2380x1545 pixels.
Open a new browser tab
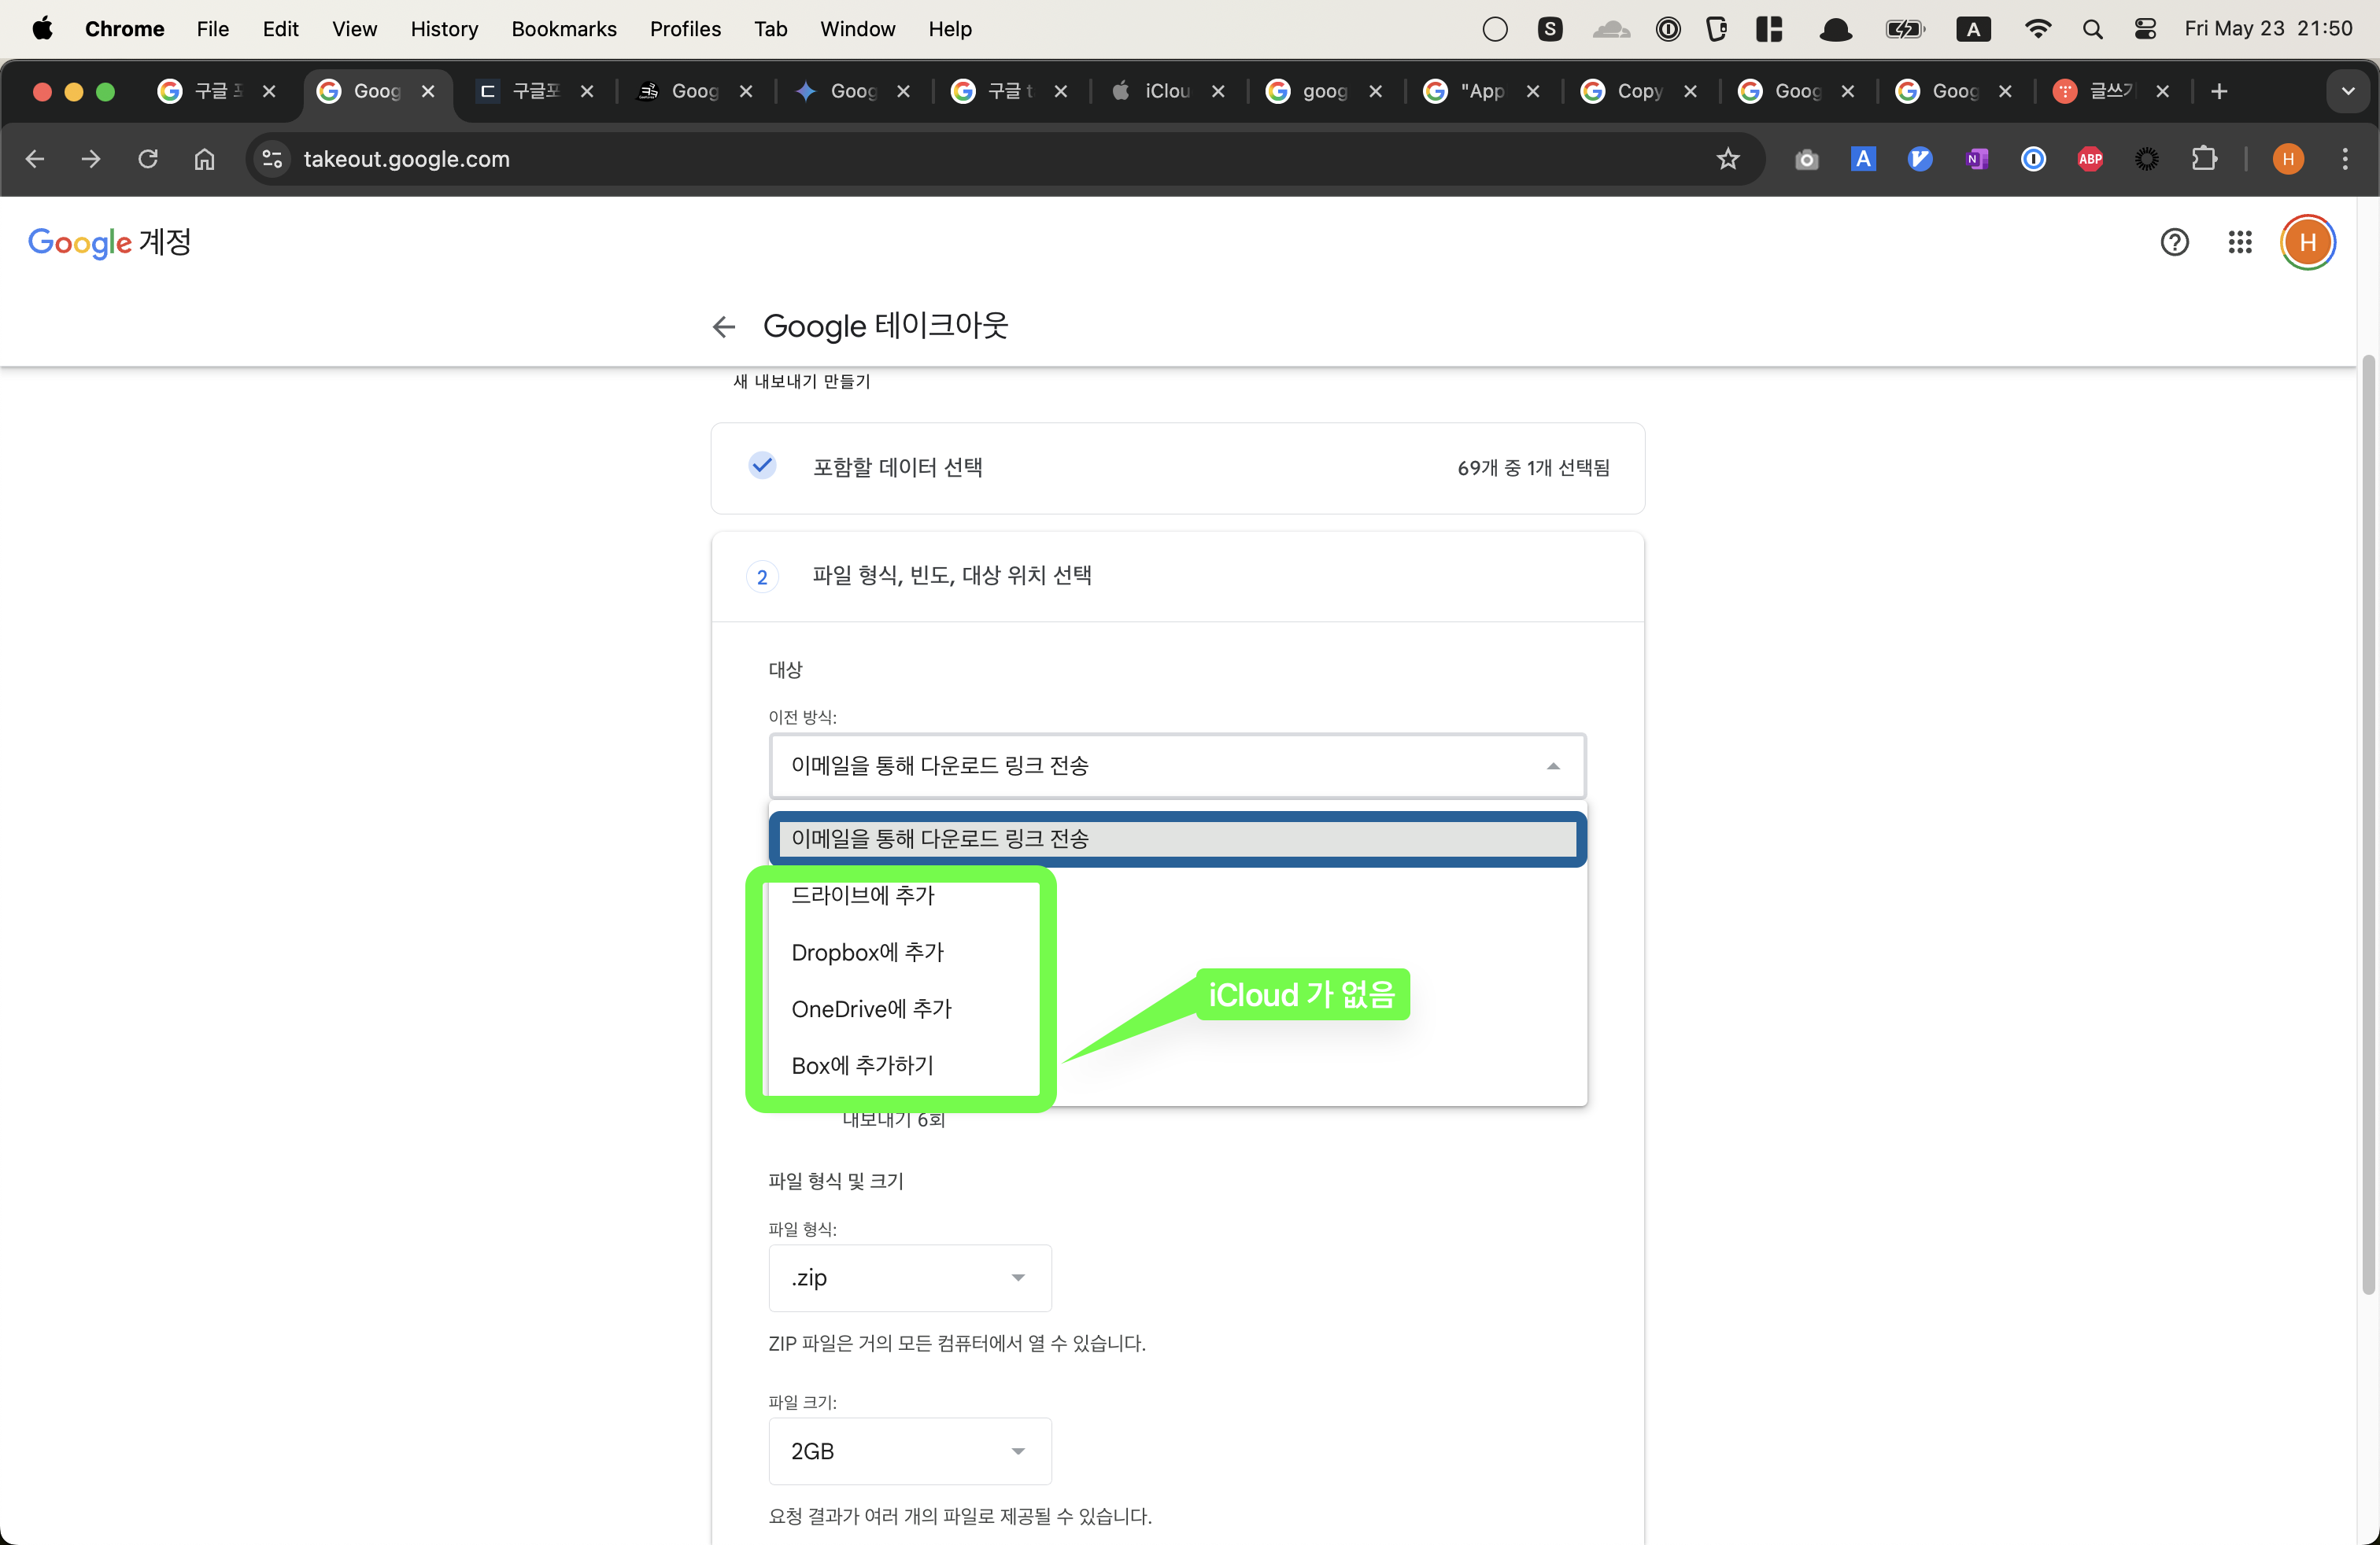[2219, 91]
